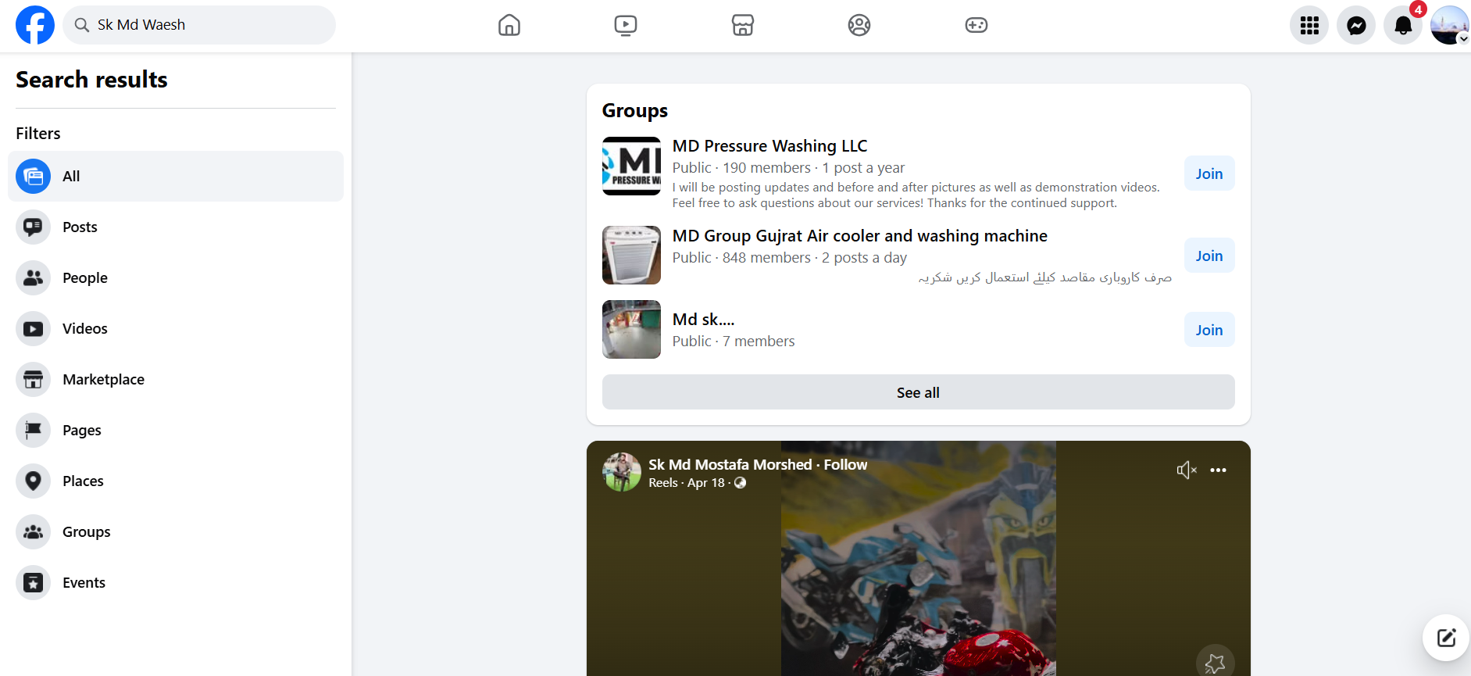The image size is (1471, 676).
Task: Click See all groups button
Action: (919, 392)
